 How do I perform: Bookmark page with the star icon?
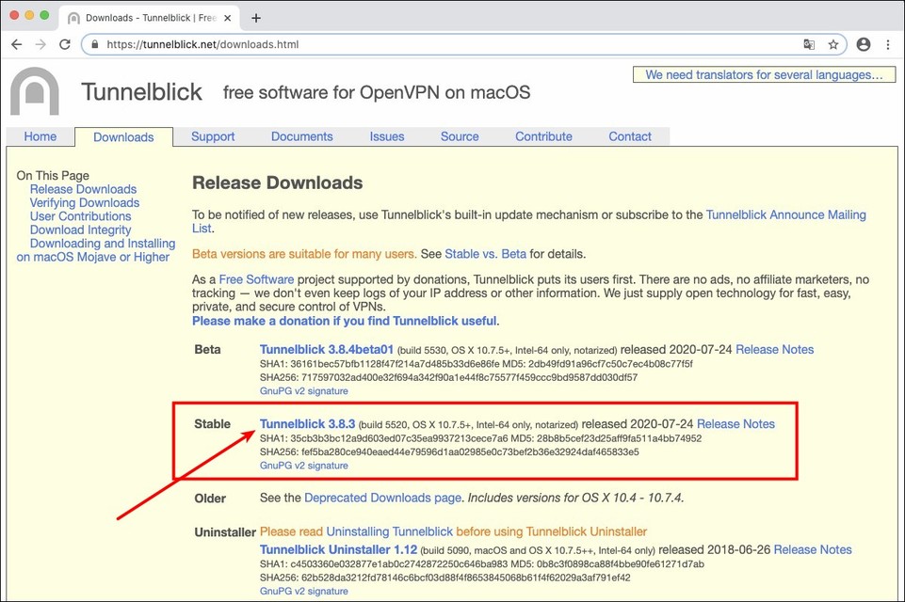click(x=833, y=44)
